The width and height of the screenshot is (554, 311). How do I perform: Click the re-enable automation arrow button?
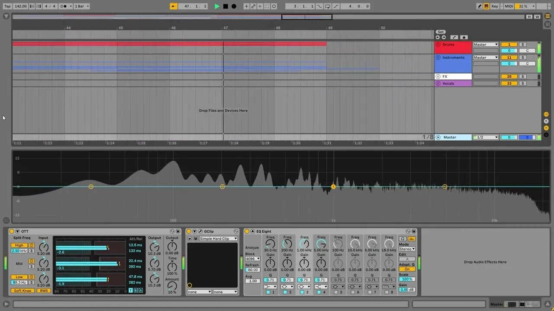pos(260,6)
